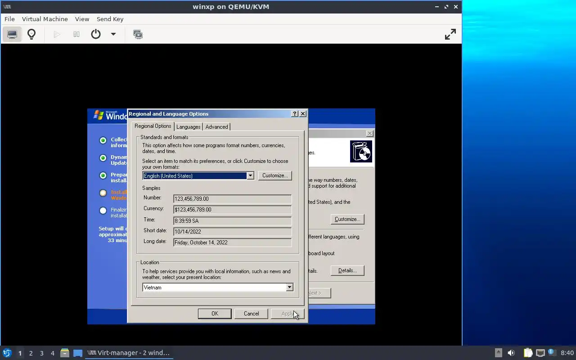
Task: Click the blue show desktop taskbar icon
Action: [78, 353]
